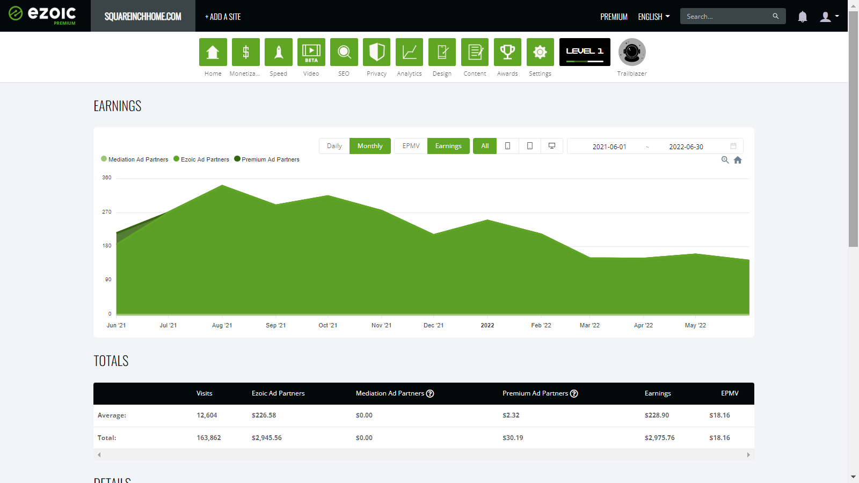This screenshot has height=483, width=859.
Task: Click the page vertical scrollbar thumb
Action: pos(854,129)
